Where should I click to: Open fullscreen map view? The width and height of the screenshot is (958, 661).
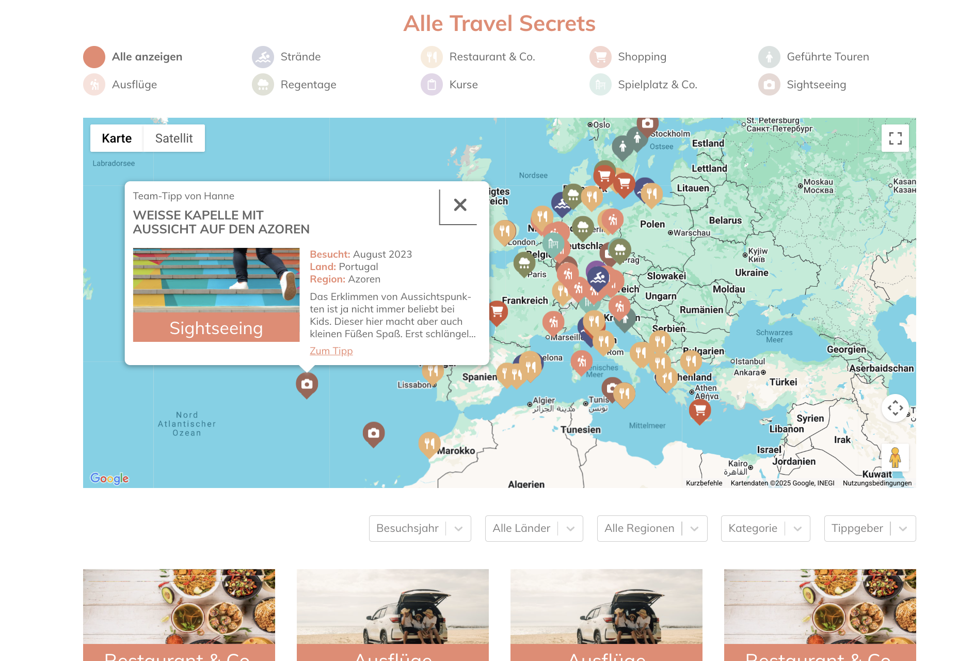point(895,138)
